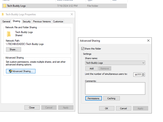
Task: Confirm Advanced Sharing with OK
Action: pyautogui.click(x=107, y=108)
